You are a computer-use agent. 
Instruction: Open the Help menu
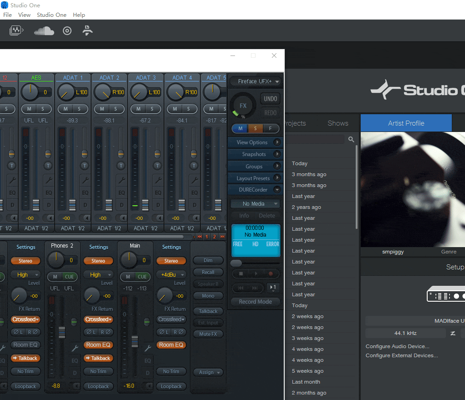point(79,15)
